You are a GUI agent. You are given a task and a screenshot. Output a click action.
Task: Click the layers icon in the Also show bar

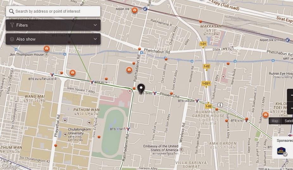tap(12, 39)
